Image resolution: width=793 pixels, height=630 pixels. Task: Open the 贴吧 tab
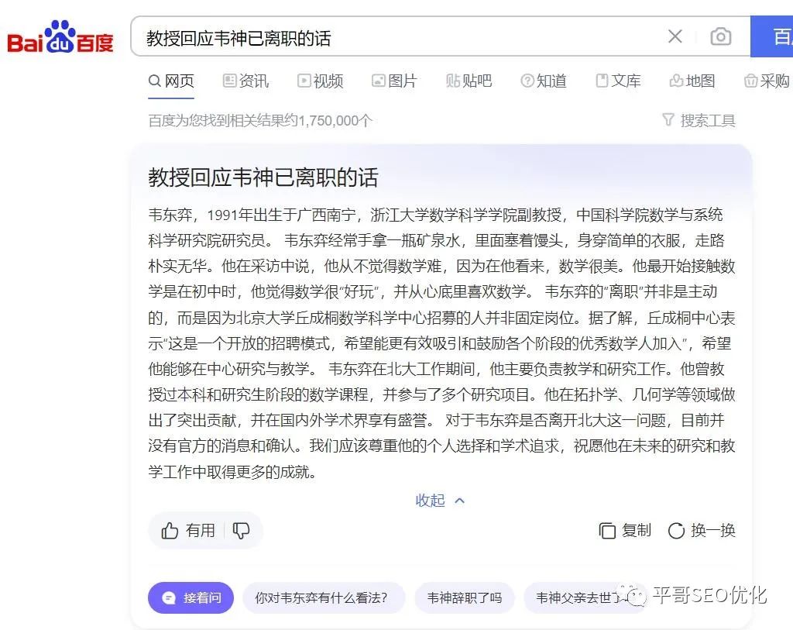coord(469,81)
